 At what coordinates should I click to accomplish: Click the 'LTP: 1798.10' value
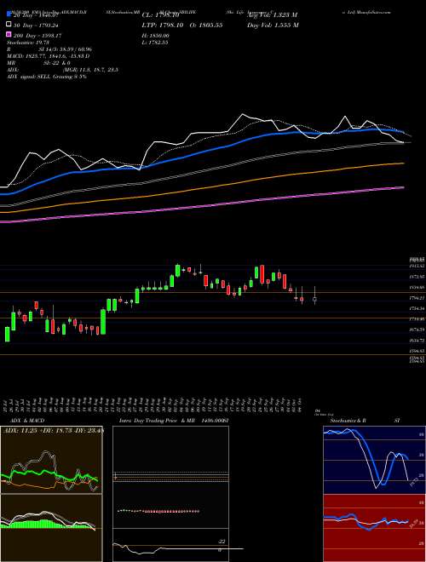point(163,25)
